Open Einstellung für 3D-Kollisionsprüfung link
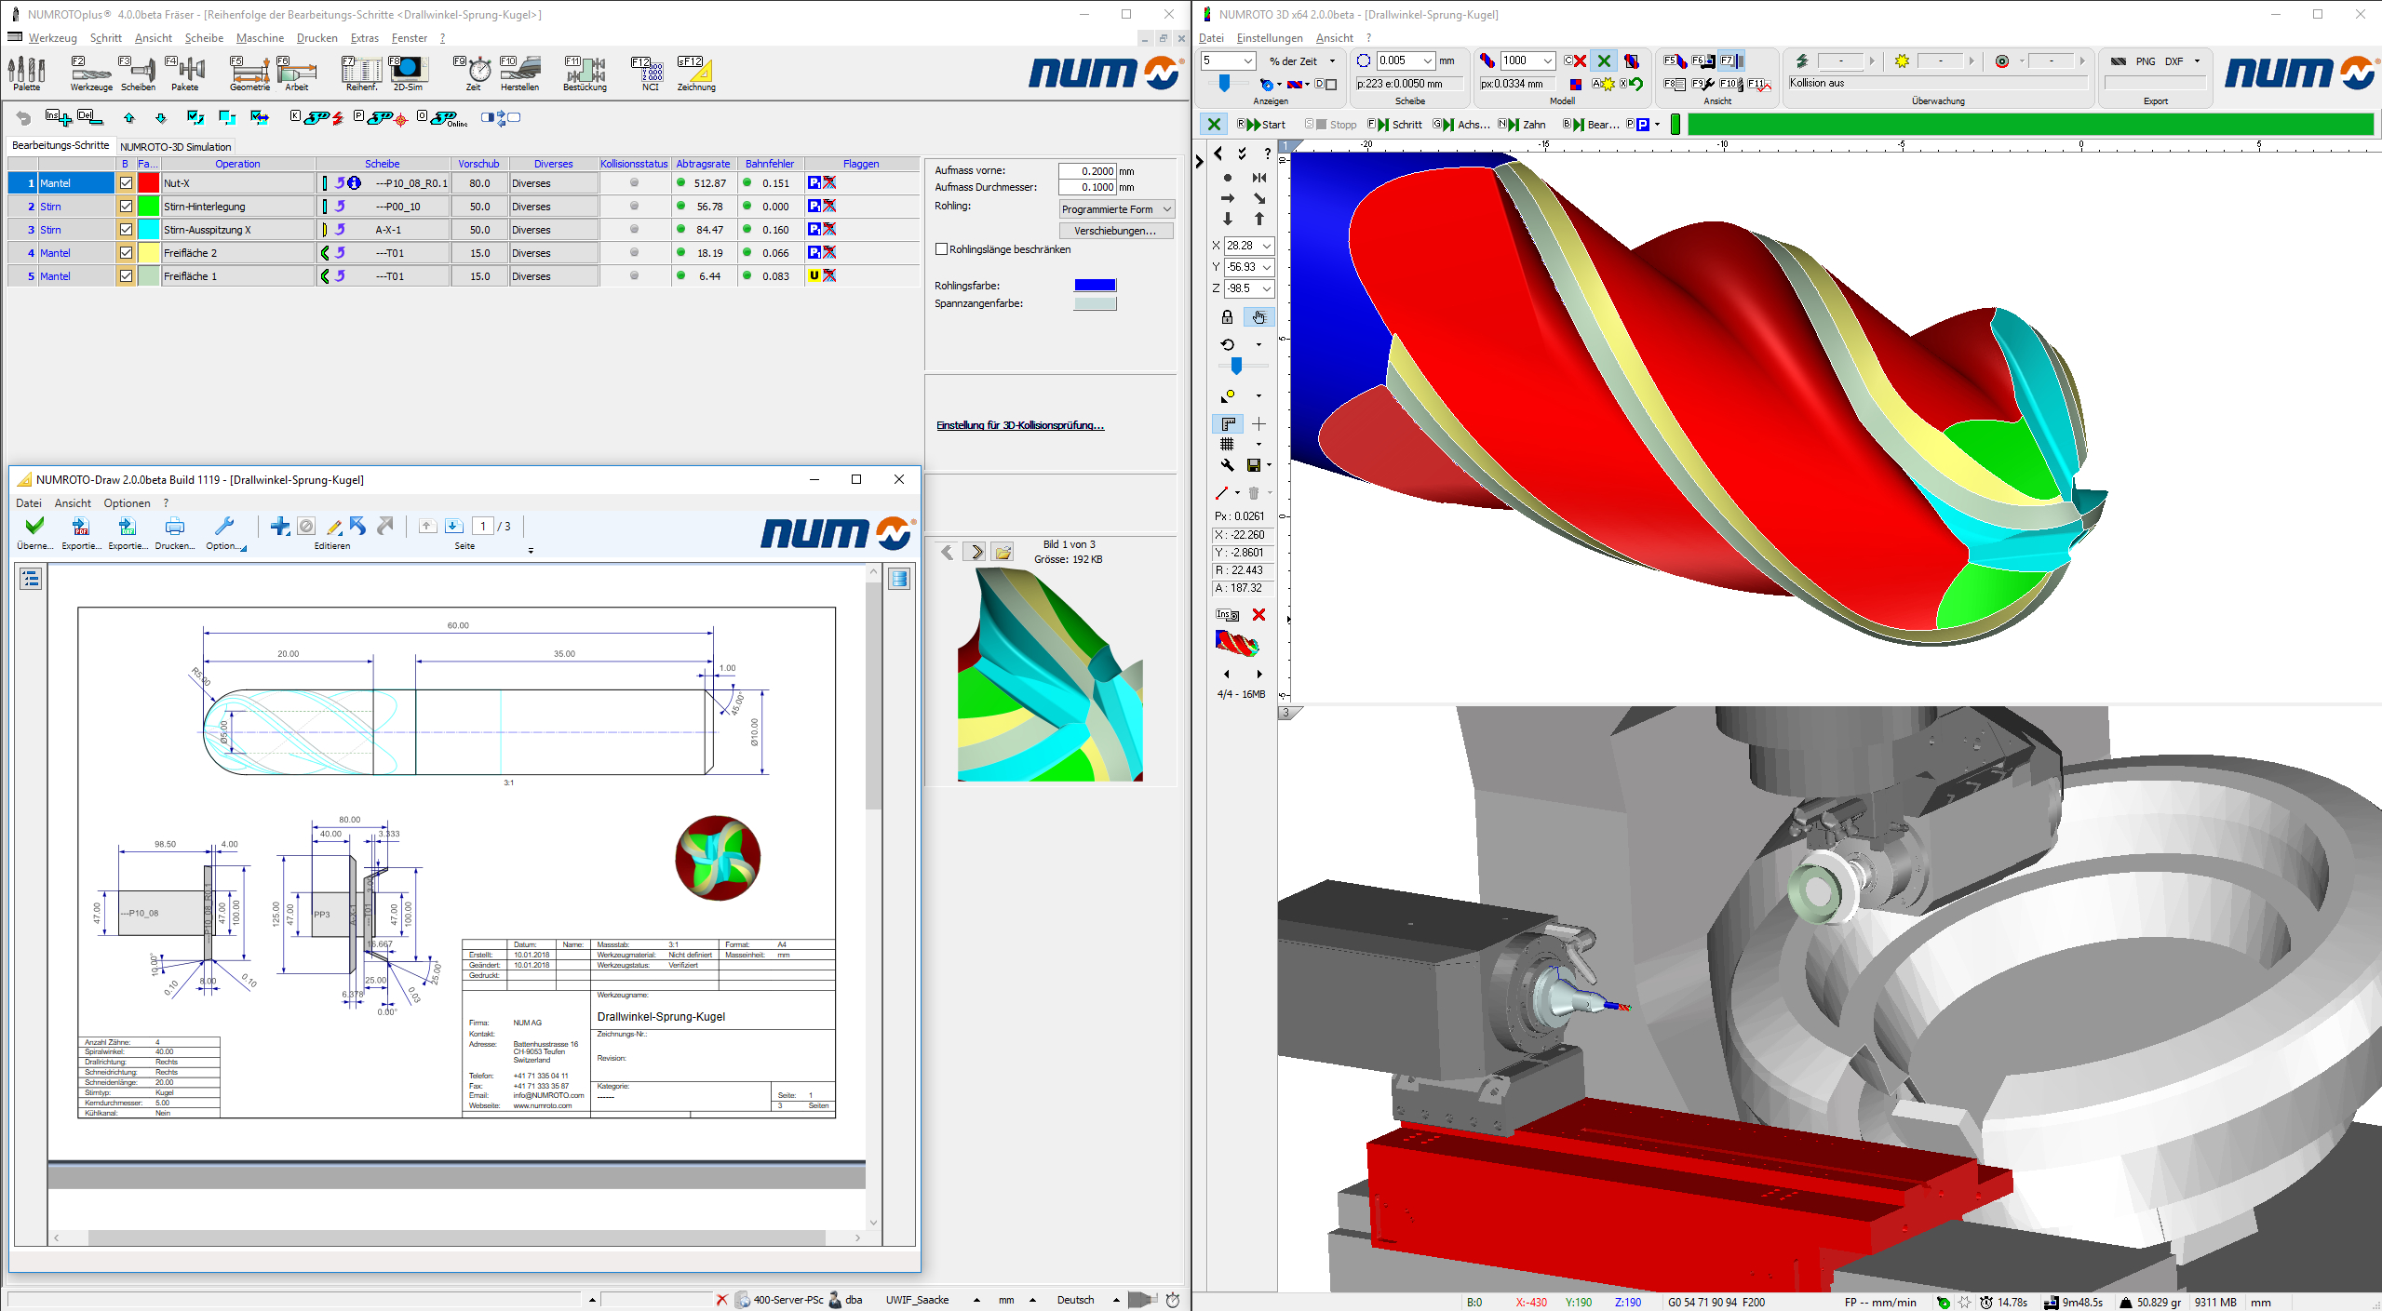2382x1311 pixels. [1019, 425]
